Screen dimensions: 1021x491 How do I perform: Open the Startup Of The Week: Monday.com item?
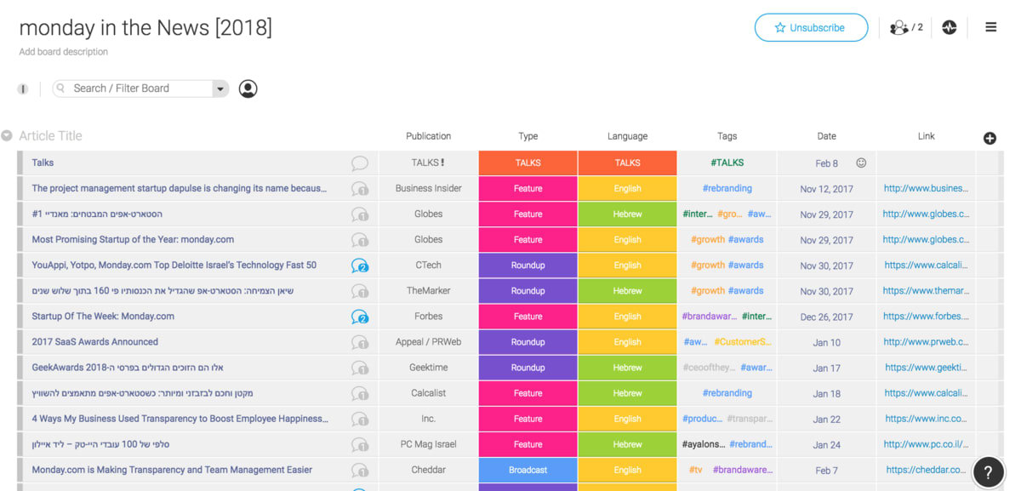pyautogui.click(x=103, y=317)
